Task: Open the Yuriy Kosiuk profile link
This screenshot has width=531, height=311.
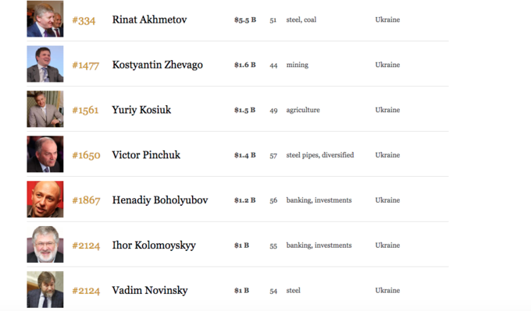Action: coord(141,110)
